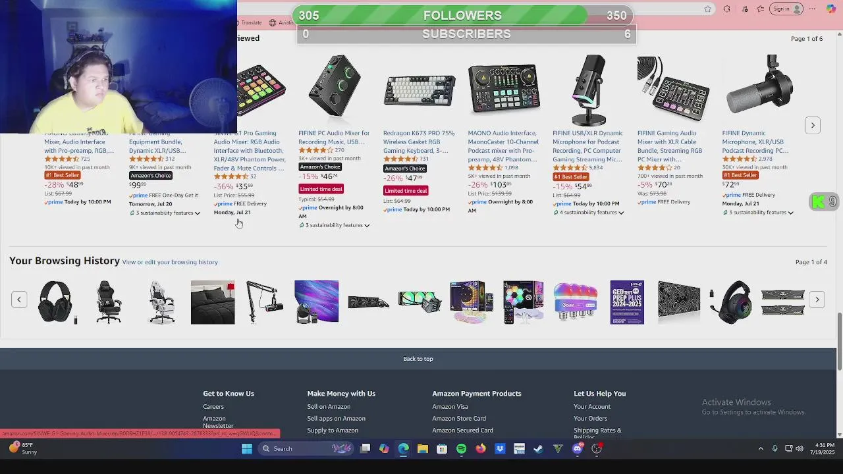Screen dimensions: 843x474
Task: Open Amazon Store Card footer link
Action: (x=459, y=419)
